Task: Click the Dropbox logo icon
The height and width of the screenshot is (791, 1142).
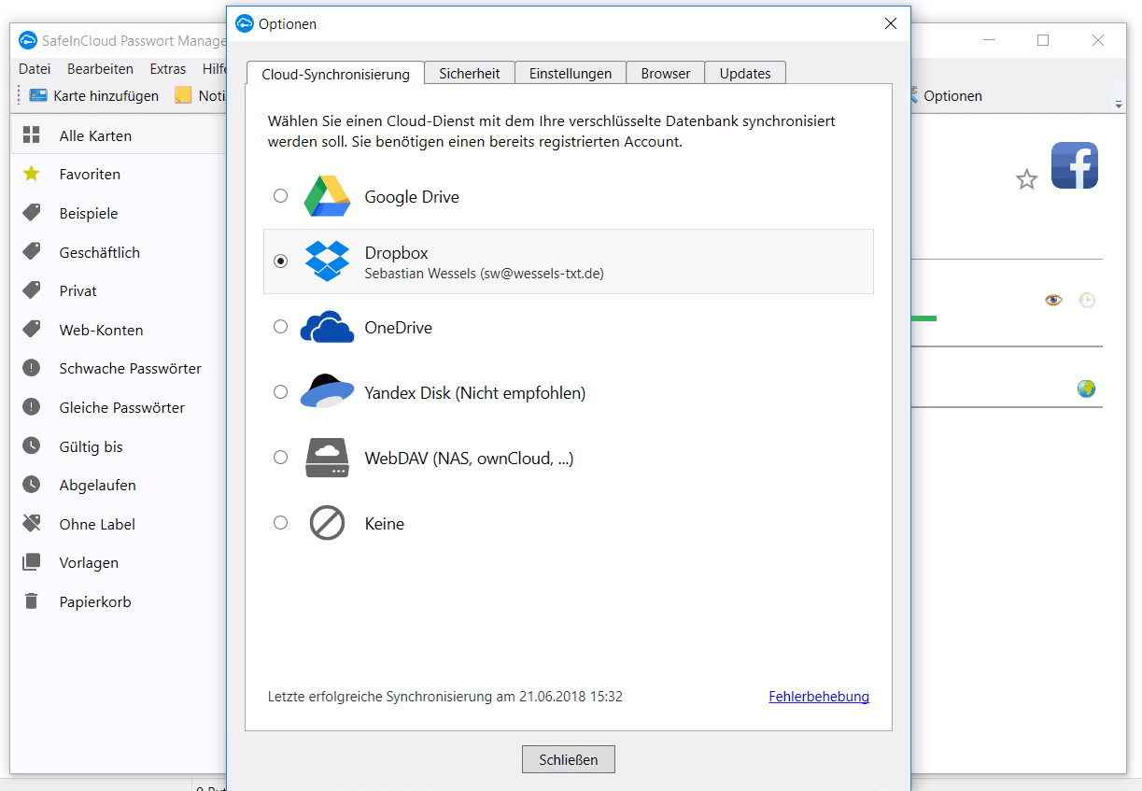Action: click(327, 261)
